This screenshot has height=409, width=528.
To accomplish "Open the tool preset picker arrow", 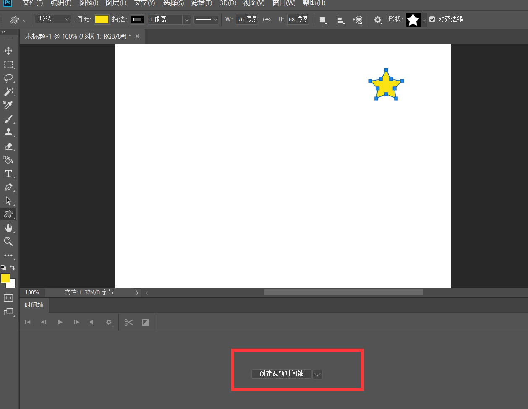I will 24,20.
